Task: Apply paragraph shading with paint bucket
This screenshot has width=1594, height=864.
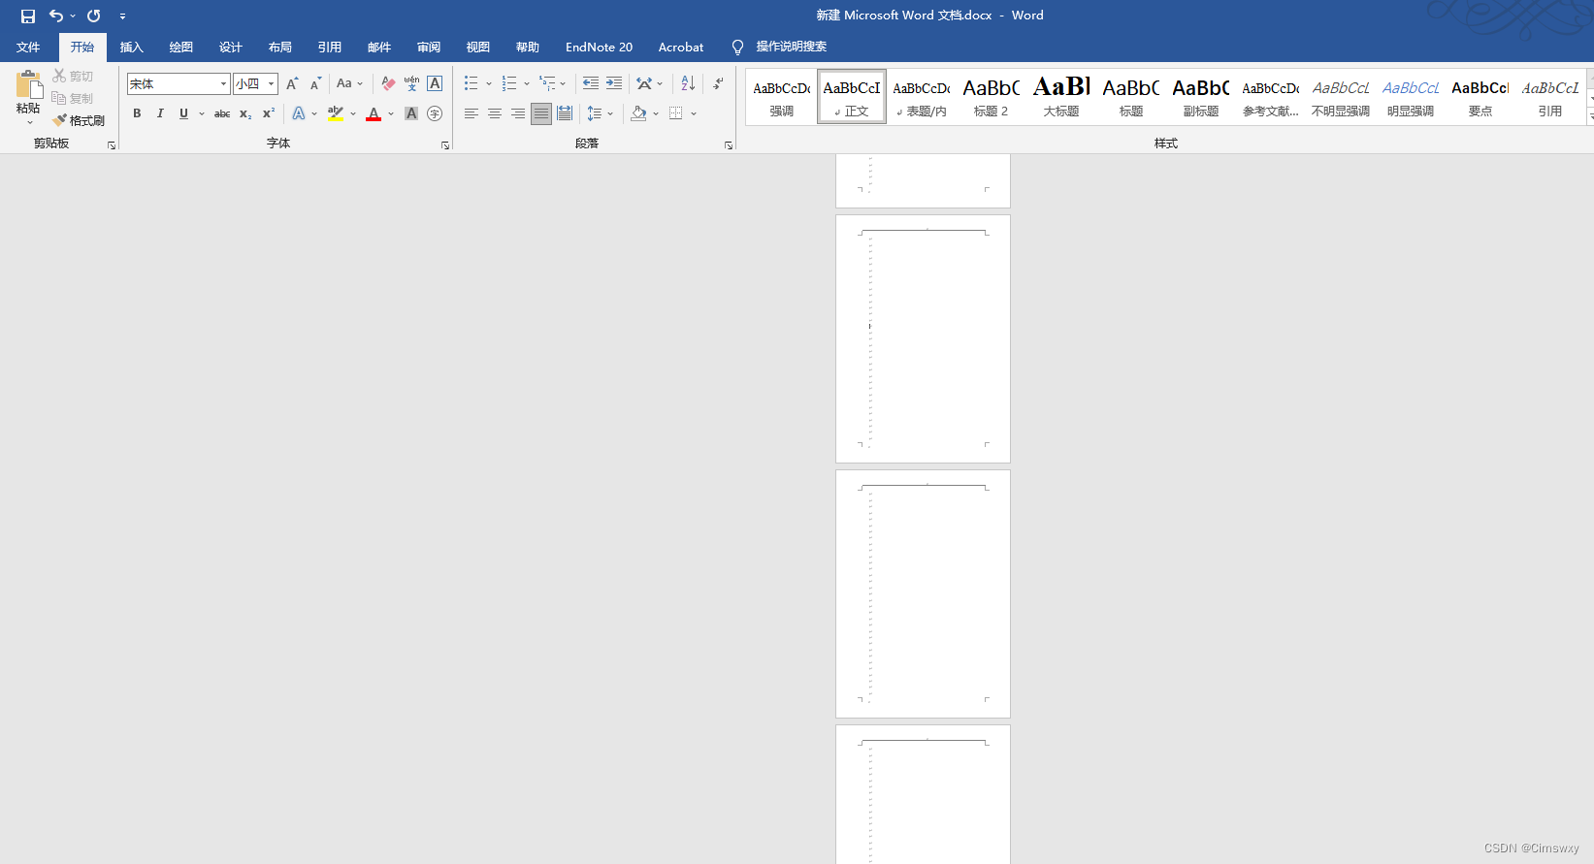Action: (638, 113)
